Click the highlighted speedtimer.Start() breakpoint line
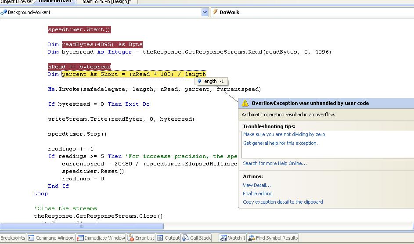The width and height of the screenshot is (414, 244). click(x=79, y=29)
